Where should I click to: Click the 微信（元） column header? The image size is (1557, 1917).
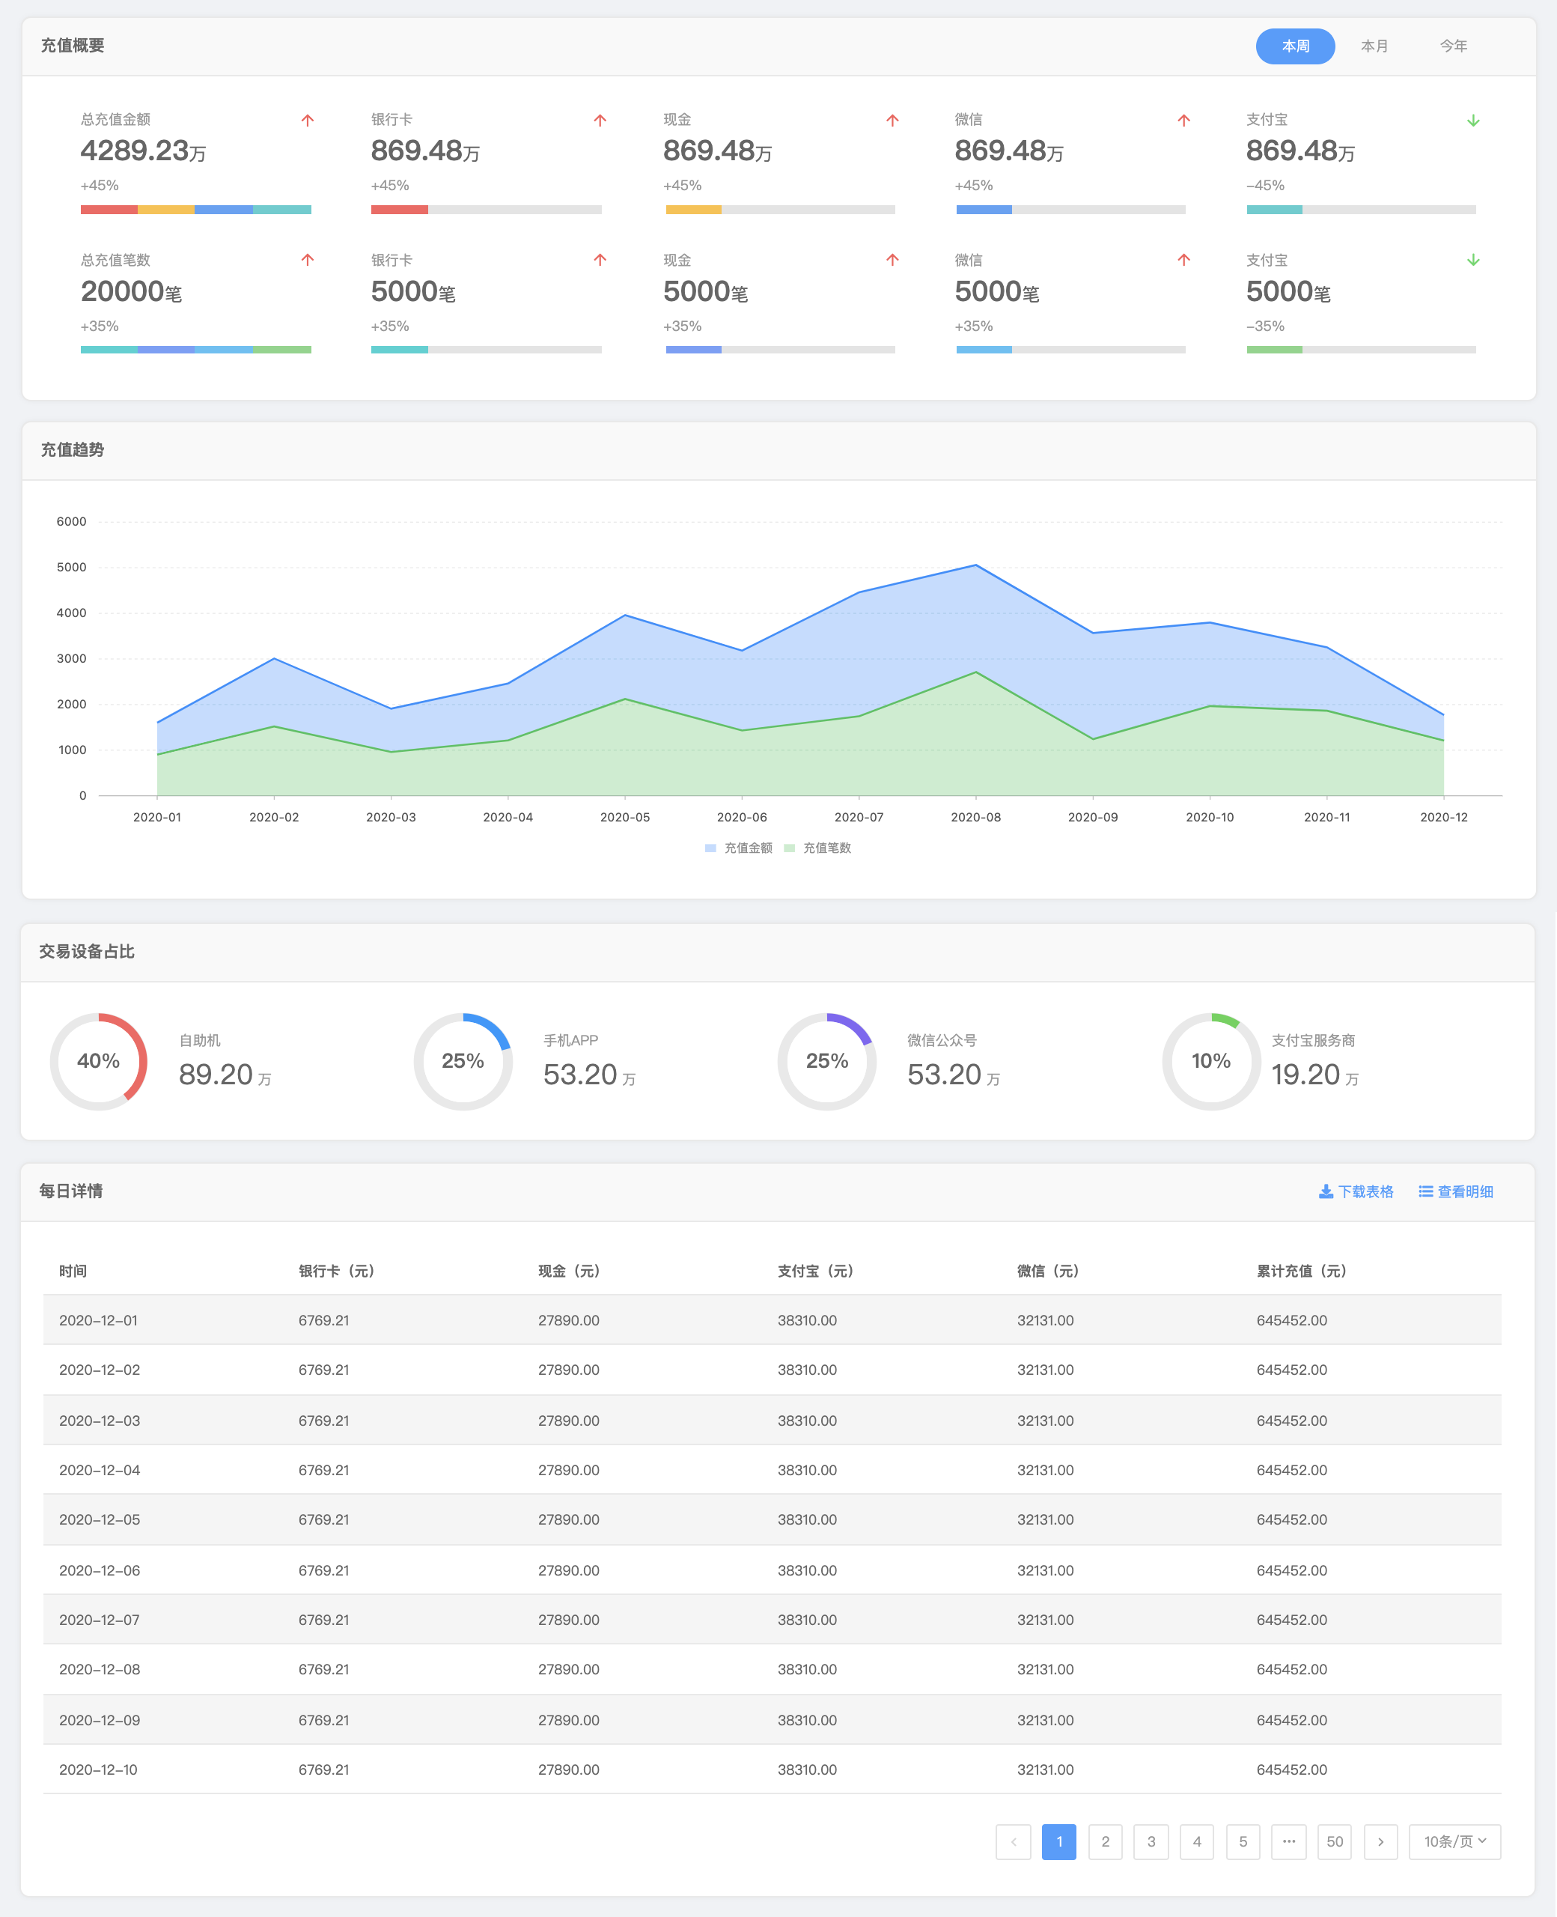point(1047,1270)
